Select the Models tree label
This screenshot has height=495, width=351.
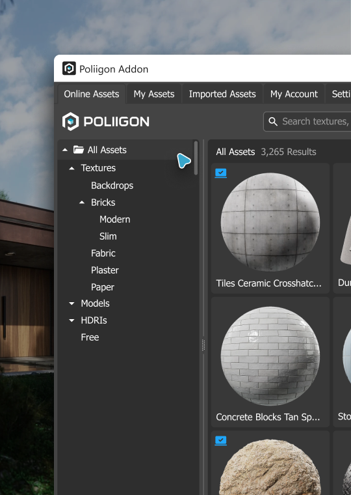[95, 304]
